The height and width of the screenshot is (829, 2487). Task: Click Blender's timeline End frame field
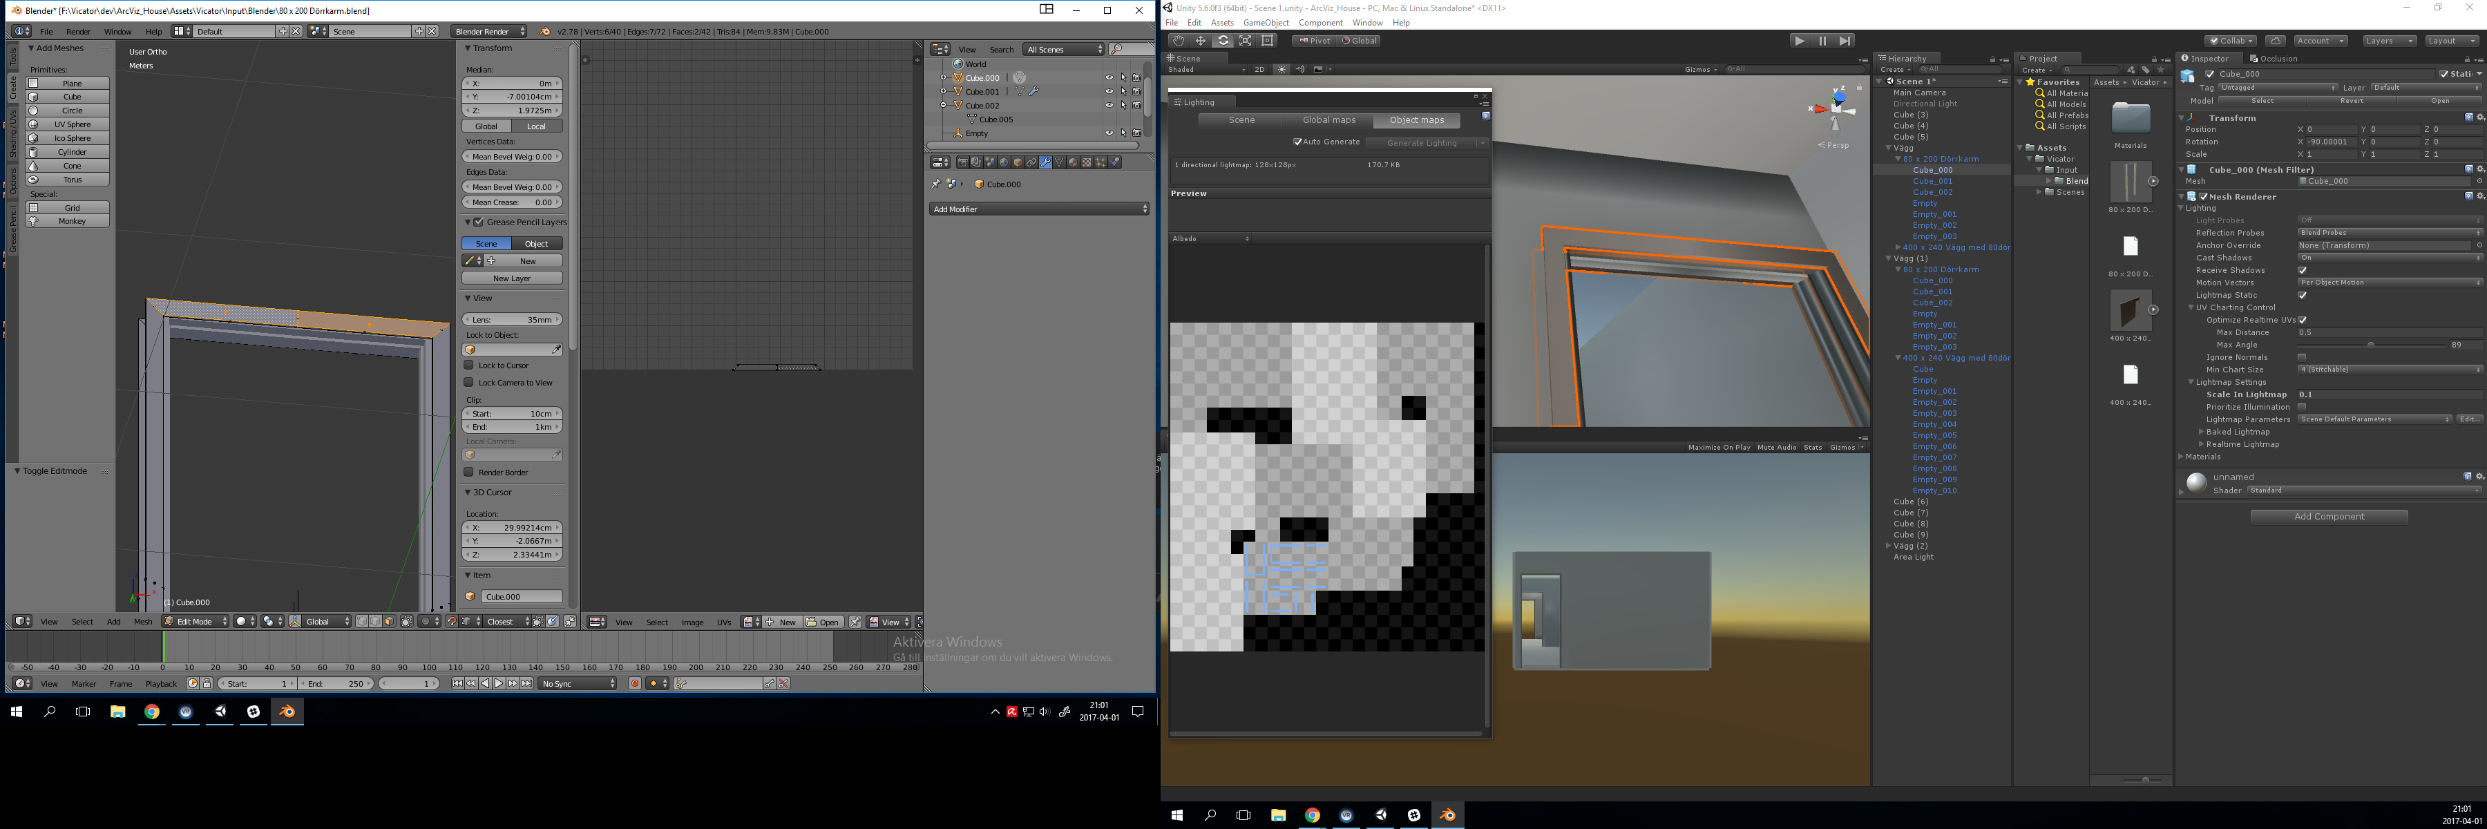tap(335, 683)
